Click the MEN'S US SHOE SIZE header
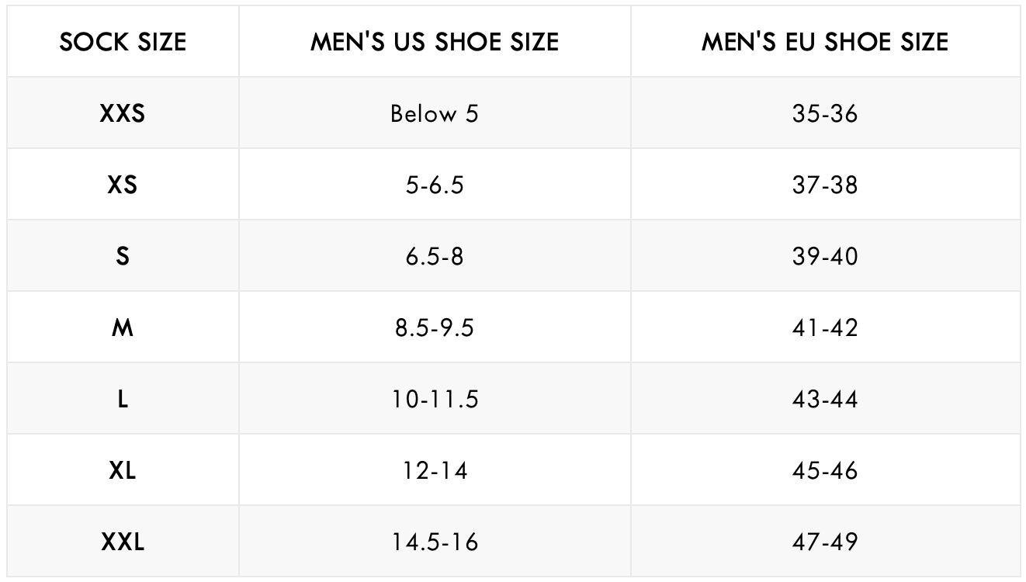The height and width of the screenshot is (582, 1026). pos(435,42)
